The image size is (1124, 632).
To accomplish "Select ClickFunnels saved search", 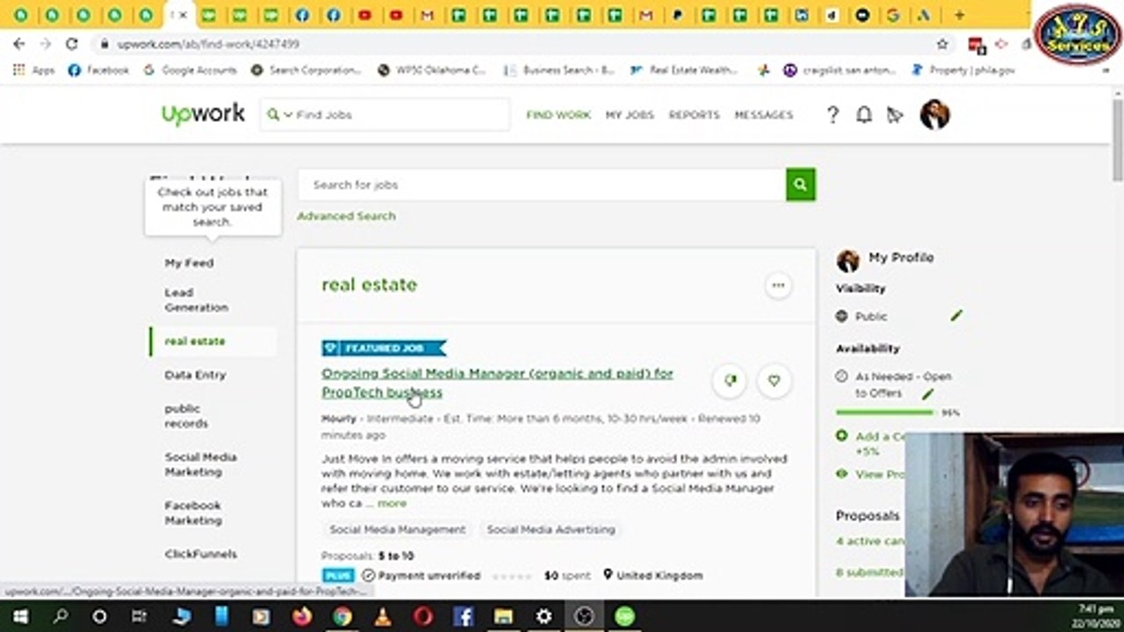I will pyautogui.click(x=200, y=554).
